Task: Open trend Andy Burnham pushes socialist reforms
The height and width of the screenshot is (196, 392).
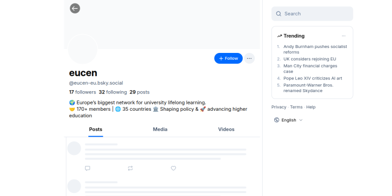Action: [x=315, y=49]
